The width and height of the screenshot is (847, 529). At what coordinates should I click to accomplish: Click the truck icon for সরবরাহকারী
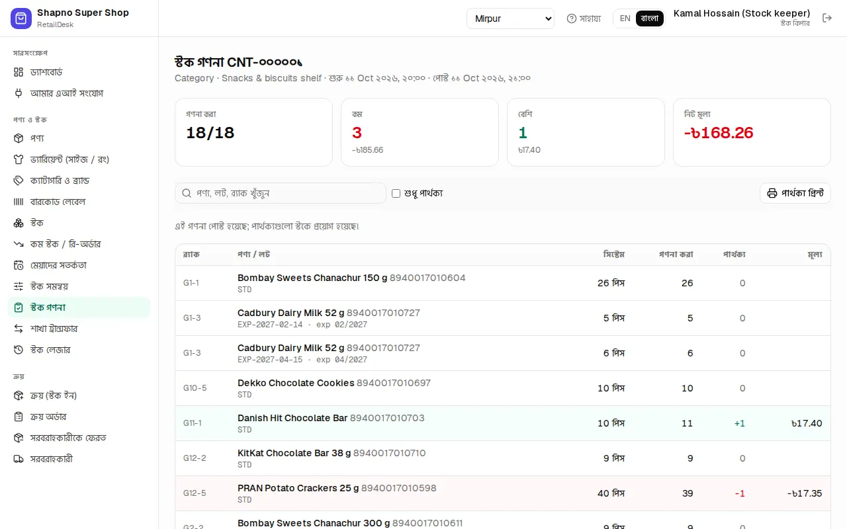click(x=19, y=459)
